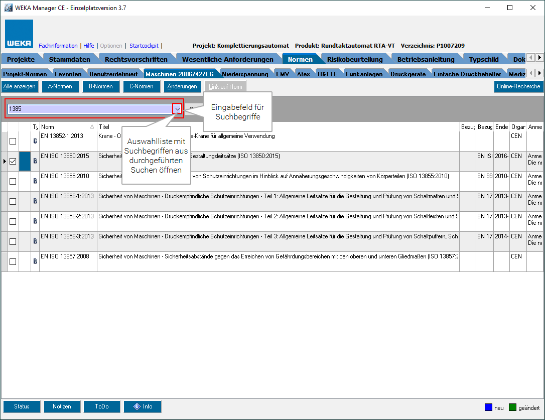Image resolution: width=545 pixels, height=420 pixels.
Task: Click the sort triangle in the Norm column header
Action: click(92, 127)
